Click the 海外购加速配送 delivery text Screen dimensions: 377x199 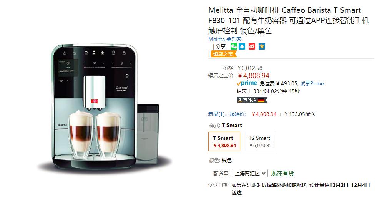[289, 185]
